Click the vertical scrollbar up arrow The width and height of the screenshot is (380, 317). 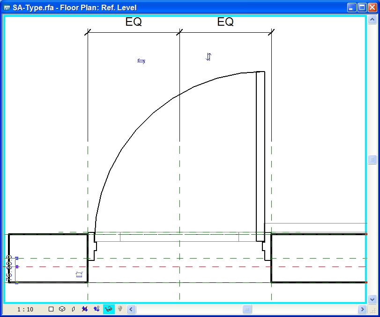[x=373, y=19]
